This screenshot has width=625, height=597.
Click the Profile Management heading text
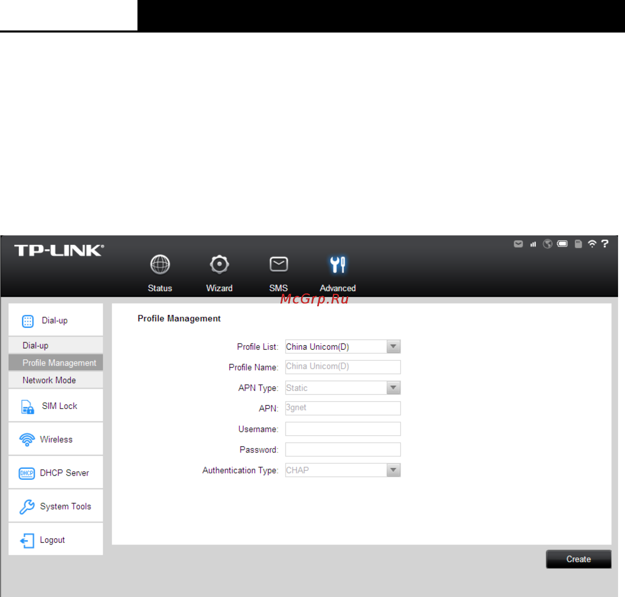pos(179,319)
